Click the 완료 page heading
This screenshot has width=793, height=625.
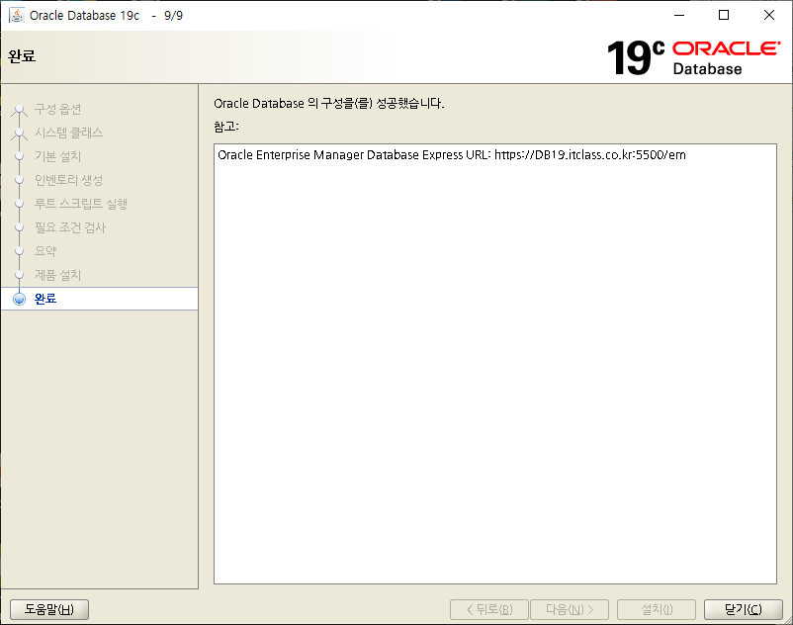tap(22, 56)
